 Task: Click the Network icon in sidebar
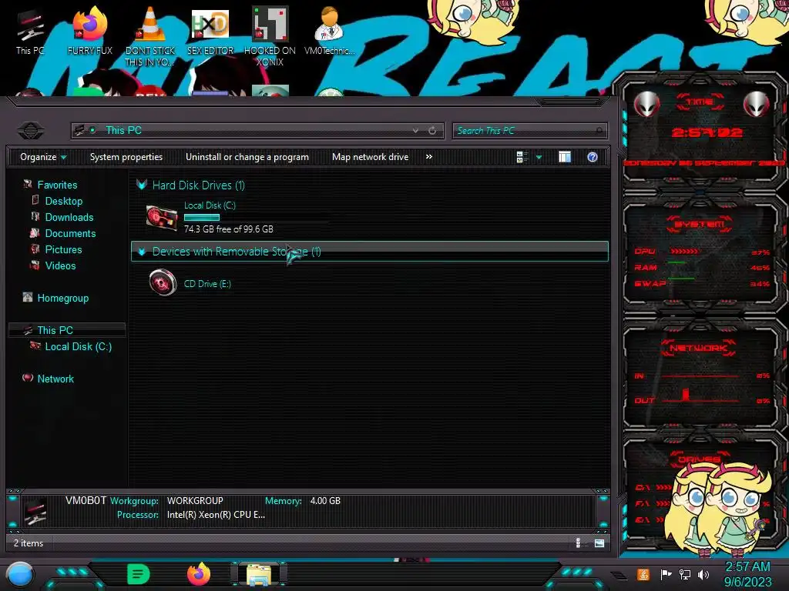[x=28, y=378]
